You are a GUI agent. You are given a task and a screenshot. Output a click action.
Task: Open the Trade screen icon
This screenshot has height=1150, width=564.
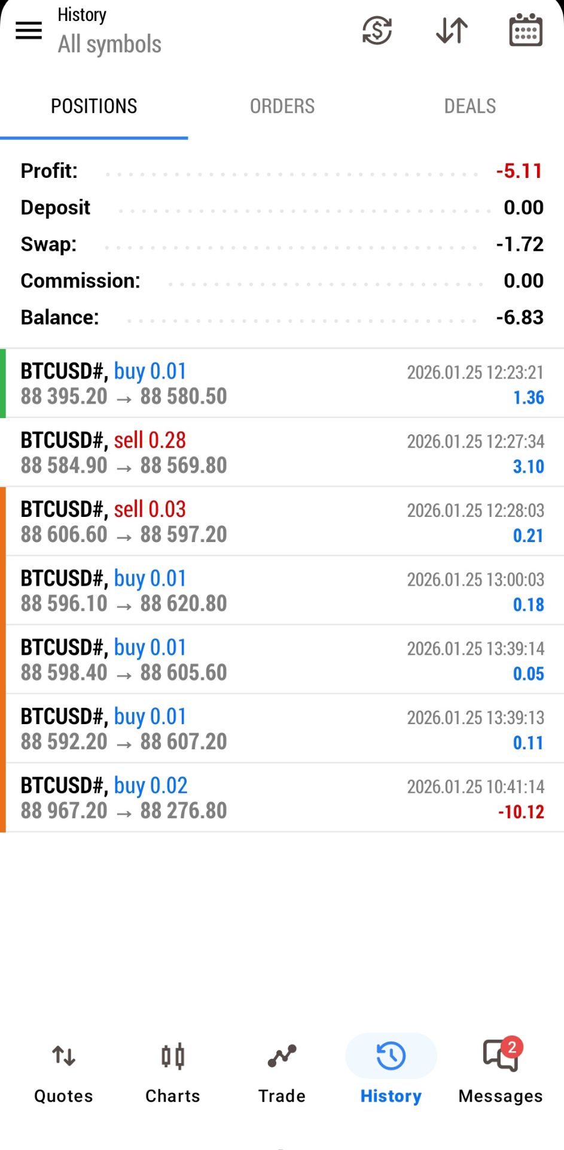(x=282, y=1057)
